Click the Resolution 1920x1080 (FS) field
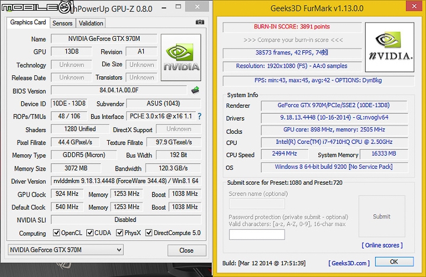 click(x=292, y=66)
